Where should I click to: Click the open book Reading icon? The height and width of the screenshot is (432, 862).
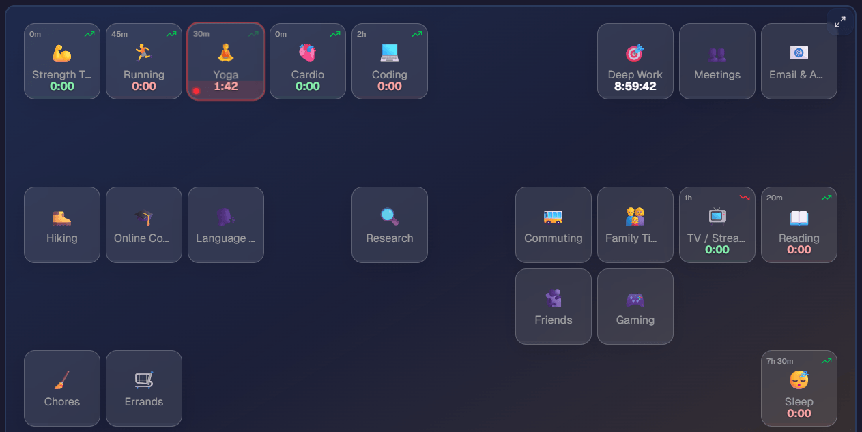tap(799, 217)
